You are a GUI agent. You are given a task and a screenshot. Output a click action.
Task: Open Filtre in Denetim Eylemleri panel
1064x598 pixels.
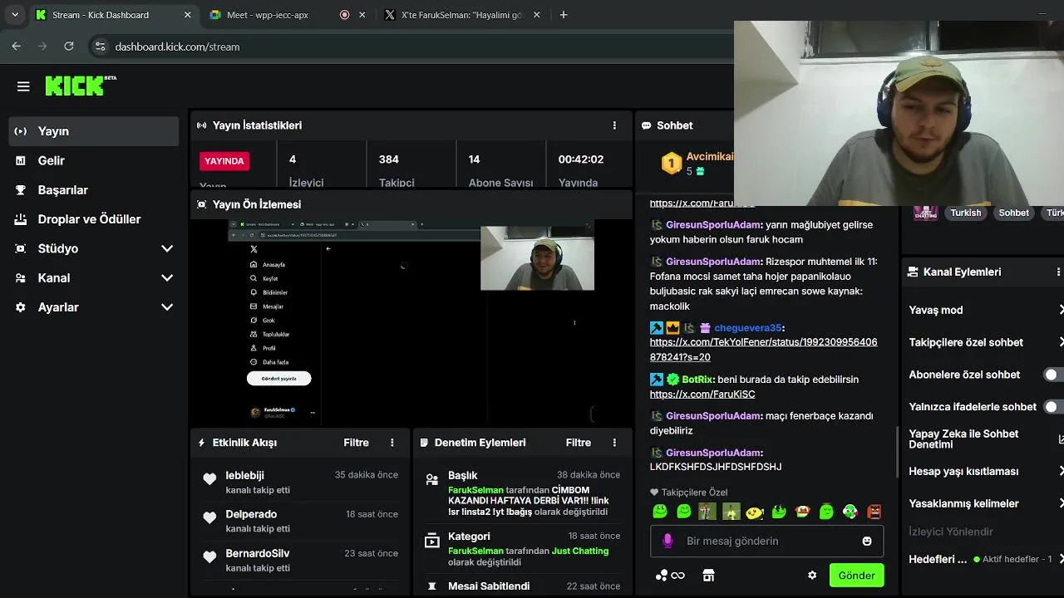[x=579, y=443]
